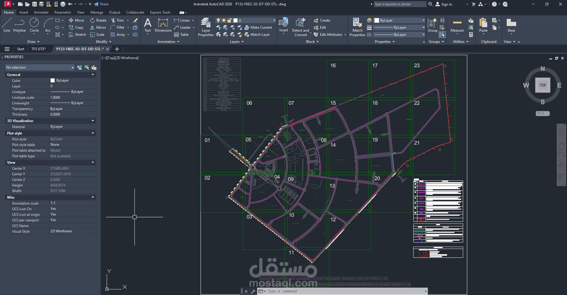Switch to the Annotate ribbon tab
Screen dimensions: 567x295
[x=41, y=12]
